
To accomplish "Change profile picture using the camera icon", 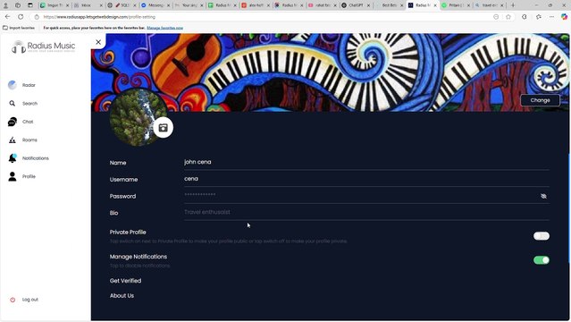I will pos(164,128).
